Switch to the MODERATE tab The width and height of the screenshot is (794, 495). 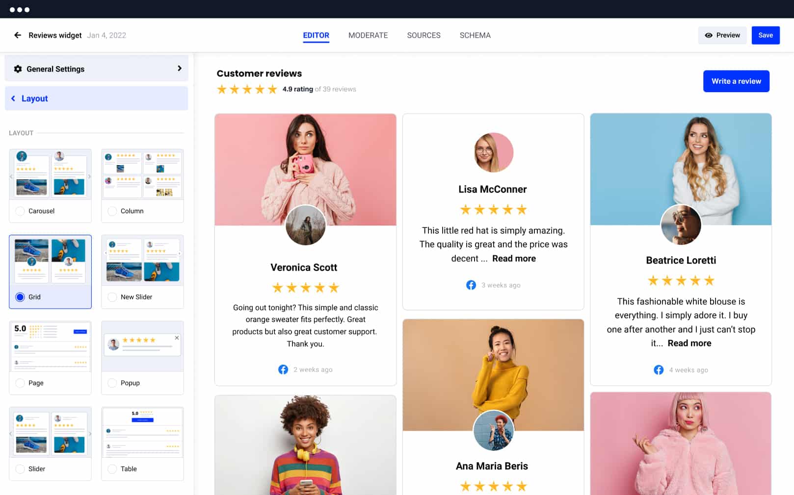click(x=368, y=35)
